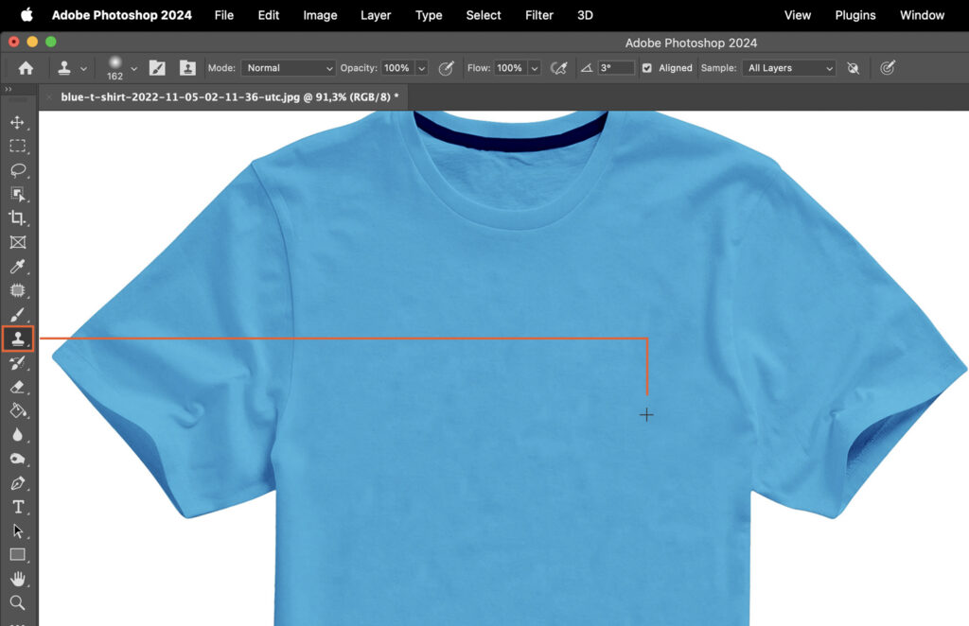The height and width of the screenshot is (626, 969).
Task: Select the Eraser tool
Action: coord(19,387)
